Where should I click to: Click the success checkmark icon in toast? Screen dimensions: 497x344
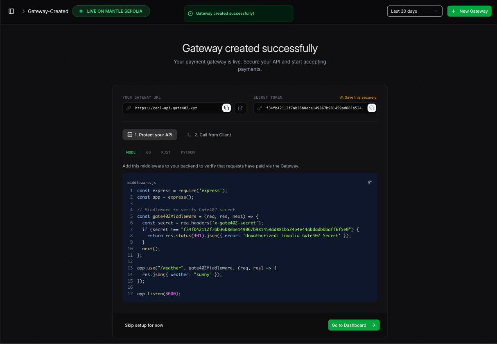click(190, 14)
